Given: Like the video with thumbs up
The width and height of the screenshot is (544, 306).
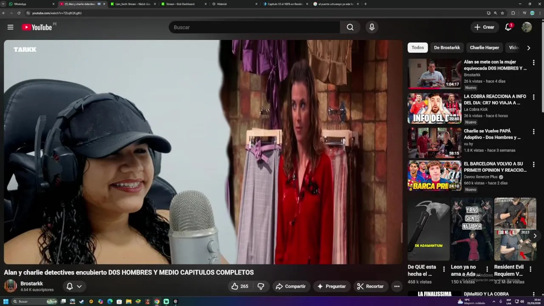Looking at the screenshot, I should (240, 286).
